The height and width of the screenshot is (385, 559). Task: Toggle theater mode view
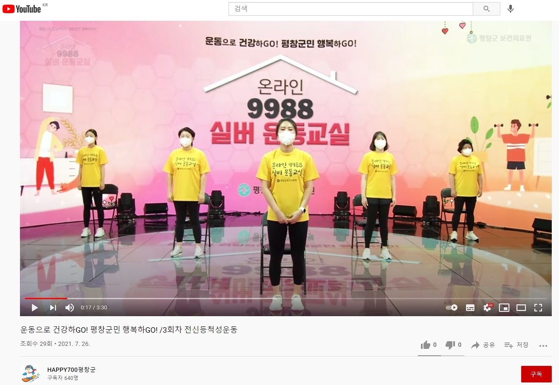point(521,308)
